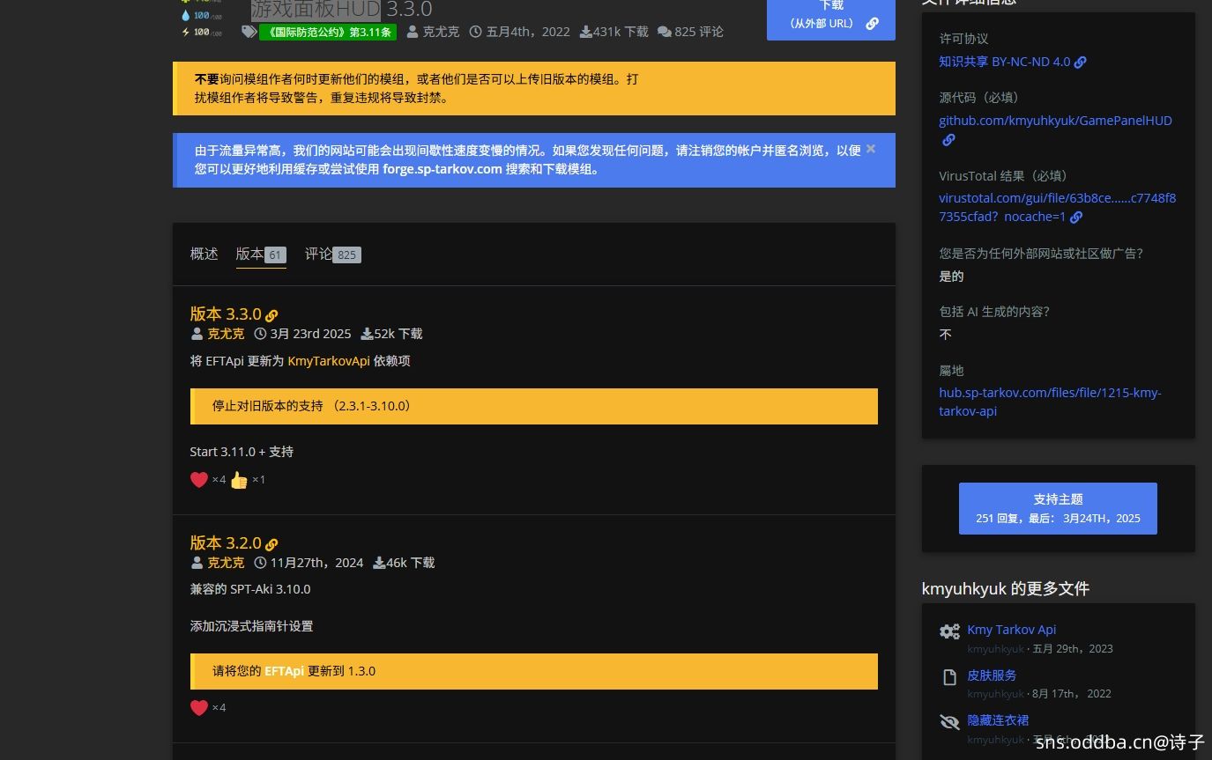This screenshot has width=1212, height=760.
Task: Click the 431k 下载 download icon in header
Action: click(x=586, y=32)
